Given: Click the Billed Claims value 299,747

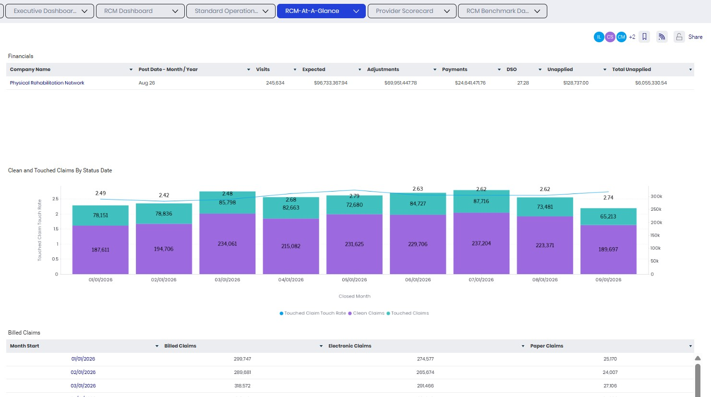Looking at the screenshot, I should point(242,359).
